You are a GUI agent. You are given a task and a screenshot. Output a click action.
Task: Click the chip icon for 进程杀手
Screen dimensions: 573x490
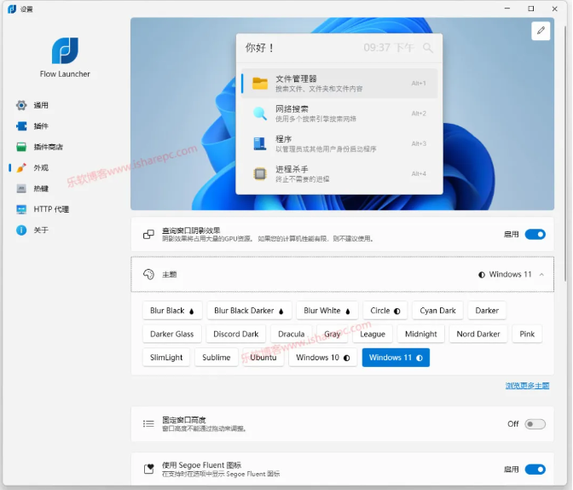260,174
